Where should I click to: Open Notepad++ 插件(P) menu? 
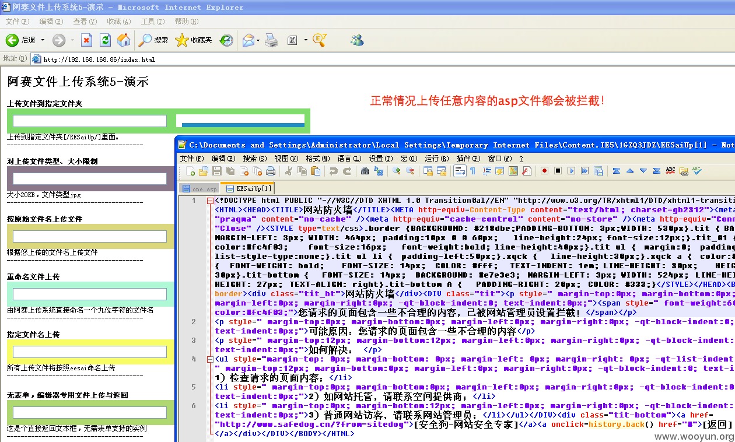tap(468, 159)
